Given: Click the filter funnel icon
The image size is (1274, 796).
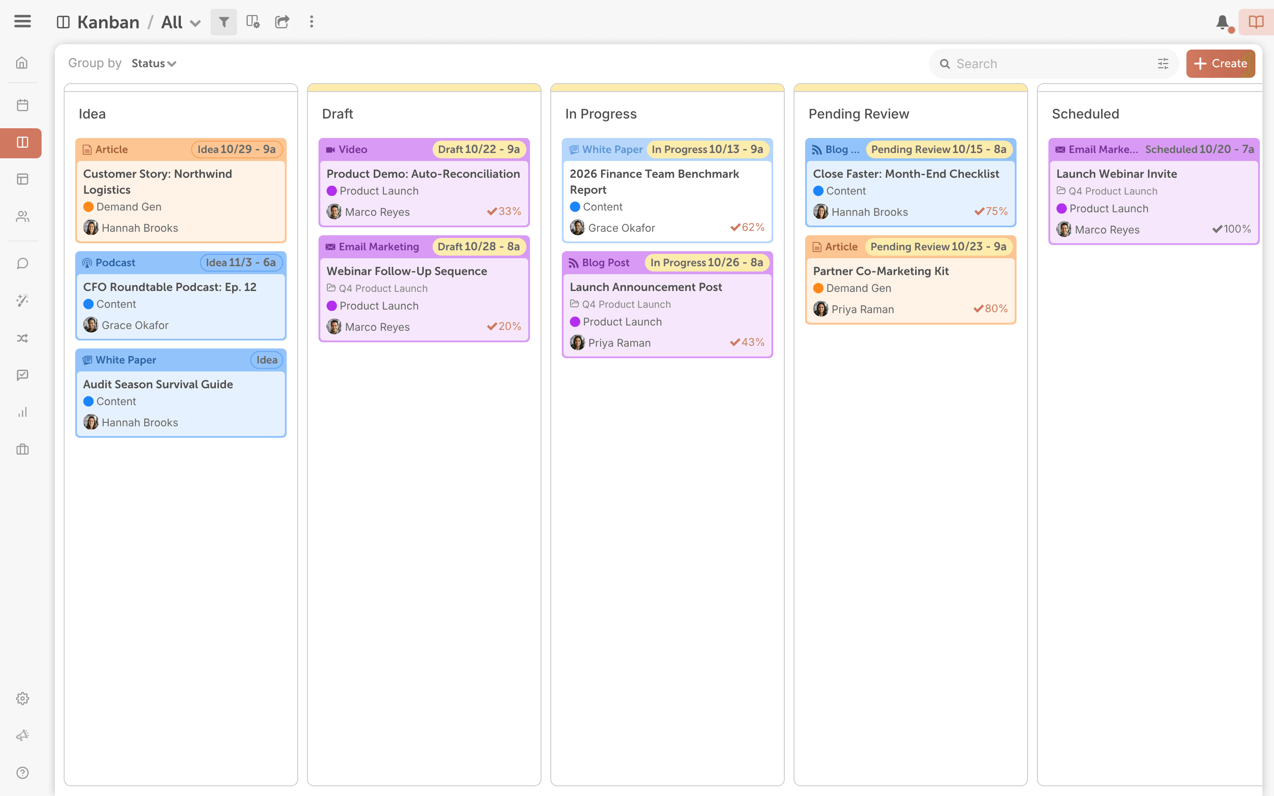Looking at the screenshot, I should click(224, 22).
